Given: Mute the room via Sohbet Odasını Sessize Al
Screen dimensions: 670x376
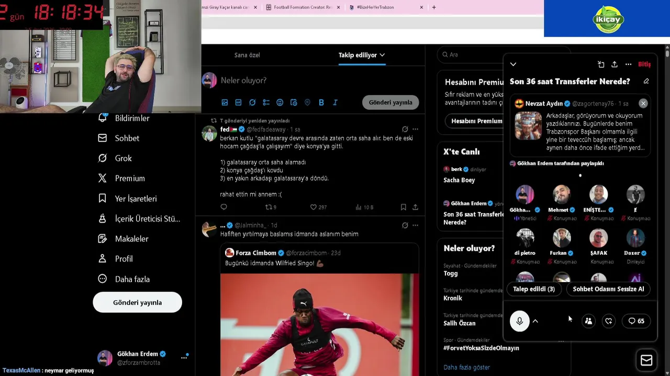Looking at the screenshot, I should (608, 289).
